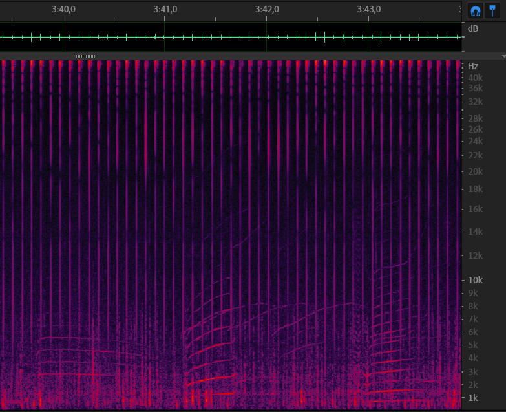Click the dB label on the amplitude scale
This screenshot has height=412, width=506.
pyautogui.click(x=473, y=29)
